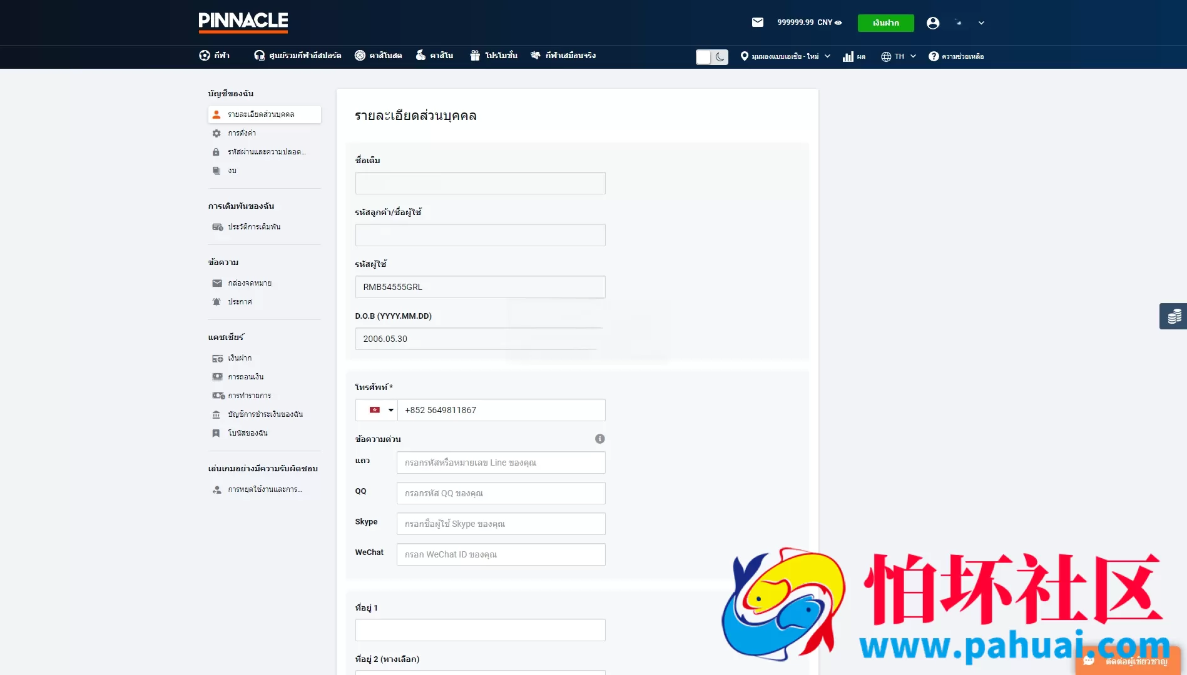The width and height of the screenshot is (1187, 675).
Task: Open การทำรายการ transactions sidebar item
Action: (x=265, y=396)
